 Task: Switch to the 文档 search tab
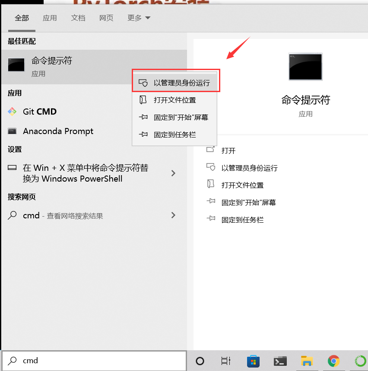click(x=78, y=18)
